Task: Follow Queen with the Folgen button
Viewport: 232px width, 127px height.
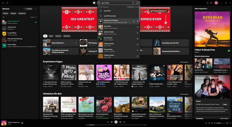Action: tap(225, 104)
